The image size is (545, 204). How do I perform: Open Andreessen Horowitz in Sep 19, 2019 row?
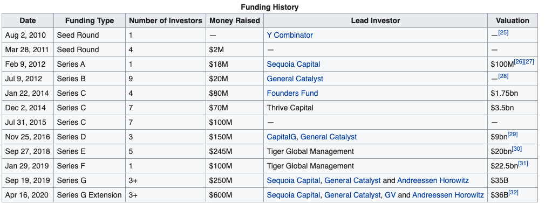coord(433,180)
